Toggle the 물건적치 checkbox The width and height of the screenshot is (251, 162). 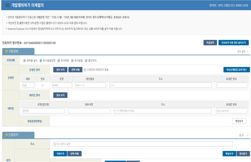pyautogui.click(x=86, y=60)
